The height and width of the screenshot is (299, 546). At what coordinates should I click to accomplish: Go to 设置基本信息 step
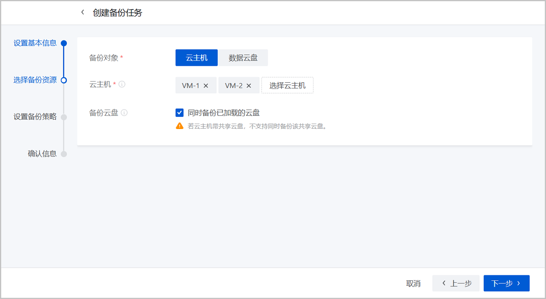tap(35, 43)
